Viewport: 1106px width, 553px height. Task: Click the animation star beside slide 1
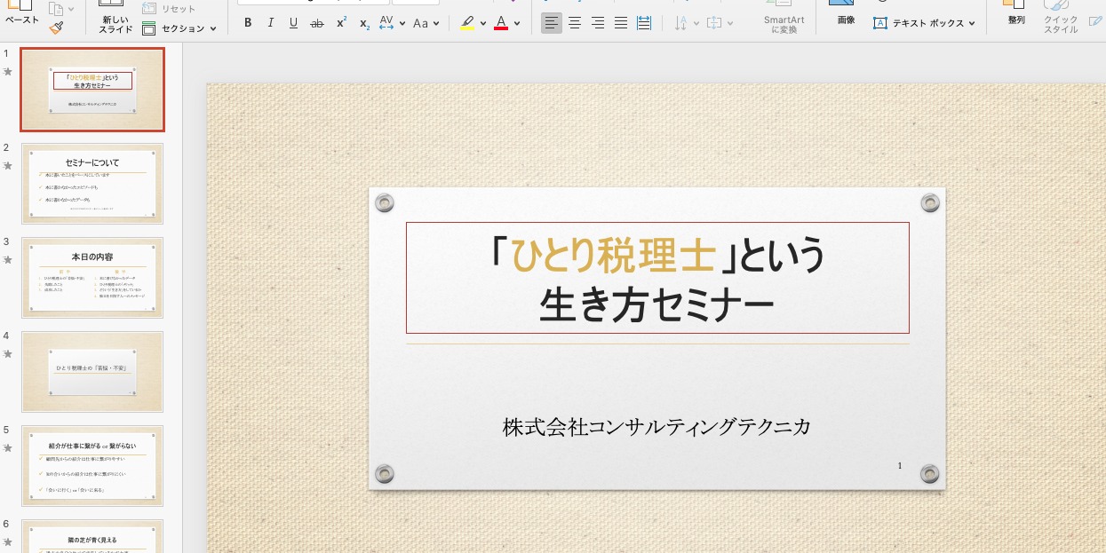pyautogui.click(x=8, y=71)
